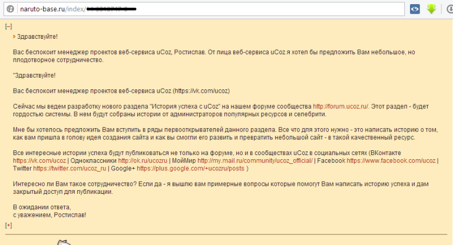This screenshot has height=245, width=453.
Task: Collapse the message with [–] toggle
Action: [8, 26]
